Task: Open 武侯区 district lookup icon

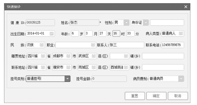Action: tap(94, 56)
